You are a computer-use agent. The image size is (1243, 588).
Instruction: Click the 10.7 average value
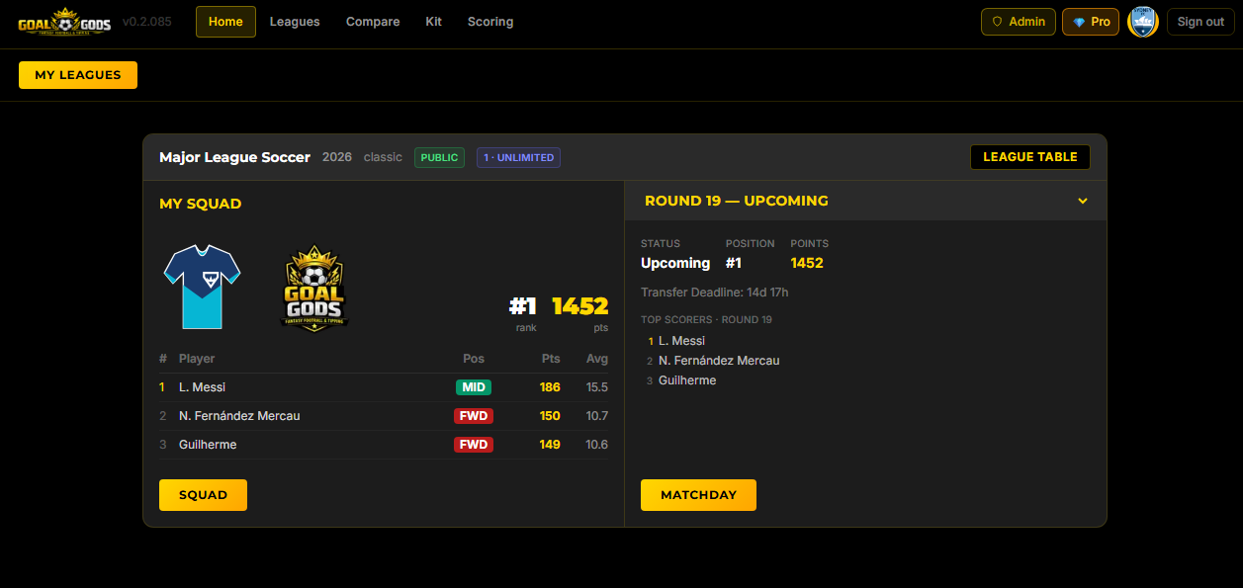[x=597, y=416]
